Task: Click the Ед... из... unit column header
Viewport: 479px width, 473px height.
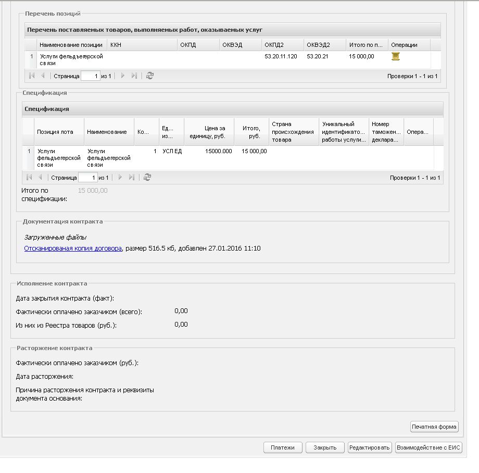Action: pyautogui.click(x=172, y=132)
